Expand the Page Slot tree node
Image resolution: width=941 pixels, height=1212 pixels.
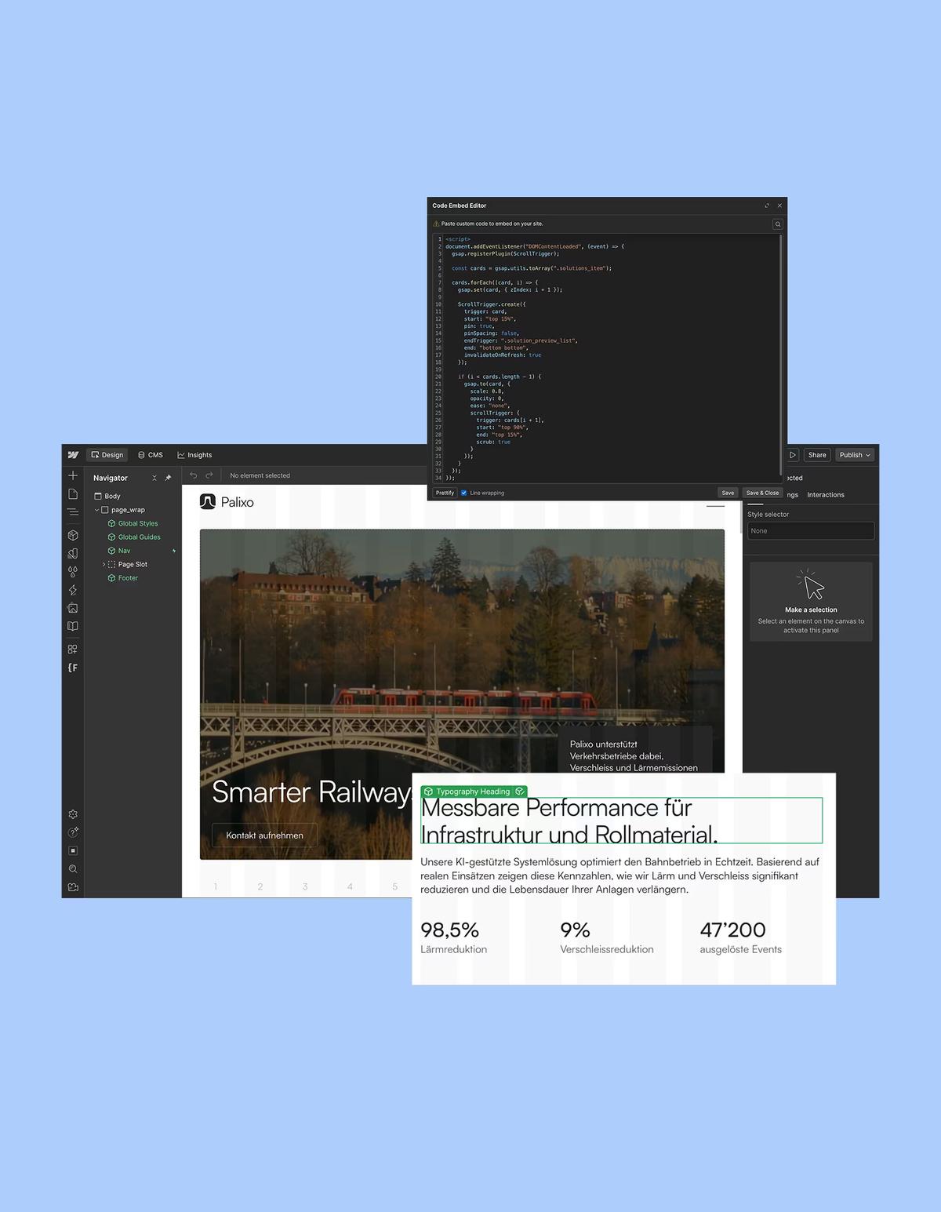click(104, 564)
